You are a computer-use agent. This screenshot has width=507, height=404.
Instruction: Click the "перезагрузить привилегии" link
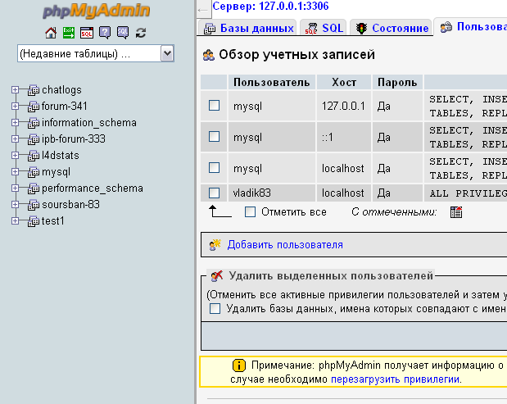(x=396, y=379)
